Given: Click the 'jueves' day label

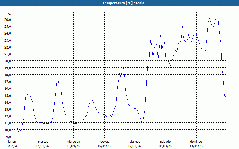Looking at the screenshot, I should click(x=104, y=142).
